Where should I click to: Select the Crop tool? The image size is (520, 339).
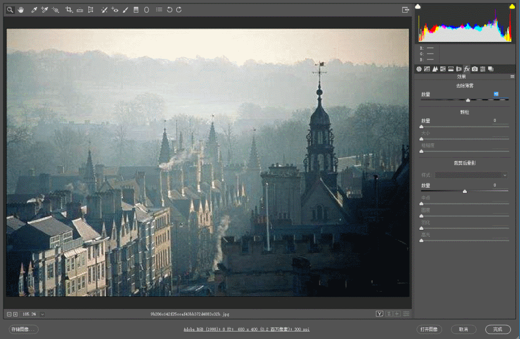click(69, 10)
